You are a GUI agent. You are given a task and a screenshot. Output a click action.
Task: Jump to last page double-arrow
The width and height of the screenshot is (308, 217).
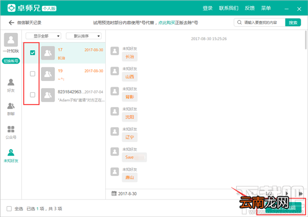[301, 193]
